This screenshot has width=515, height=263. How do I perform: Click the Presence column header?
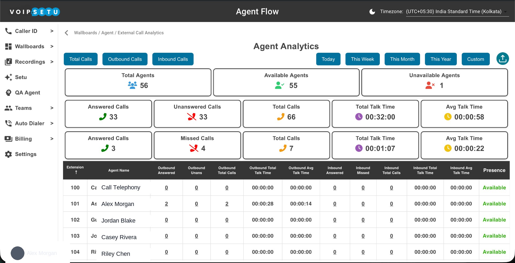(494, 170)
